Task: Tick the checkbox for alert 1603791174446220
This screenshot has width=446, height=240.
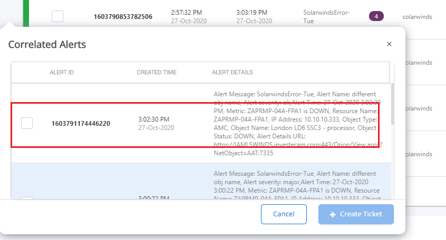Action: (27, 123)
